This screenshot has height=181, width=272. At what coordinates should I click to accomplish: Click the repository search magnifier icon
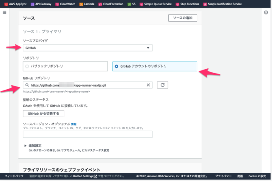pyautogui.click(x=27, y=85)
